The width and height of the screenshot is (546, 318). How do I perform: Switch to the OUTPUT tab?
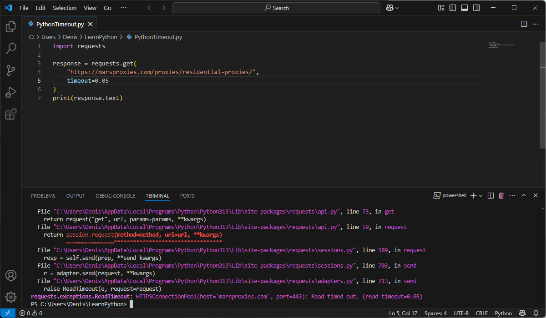click(76, 196)
